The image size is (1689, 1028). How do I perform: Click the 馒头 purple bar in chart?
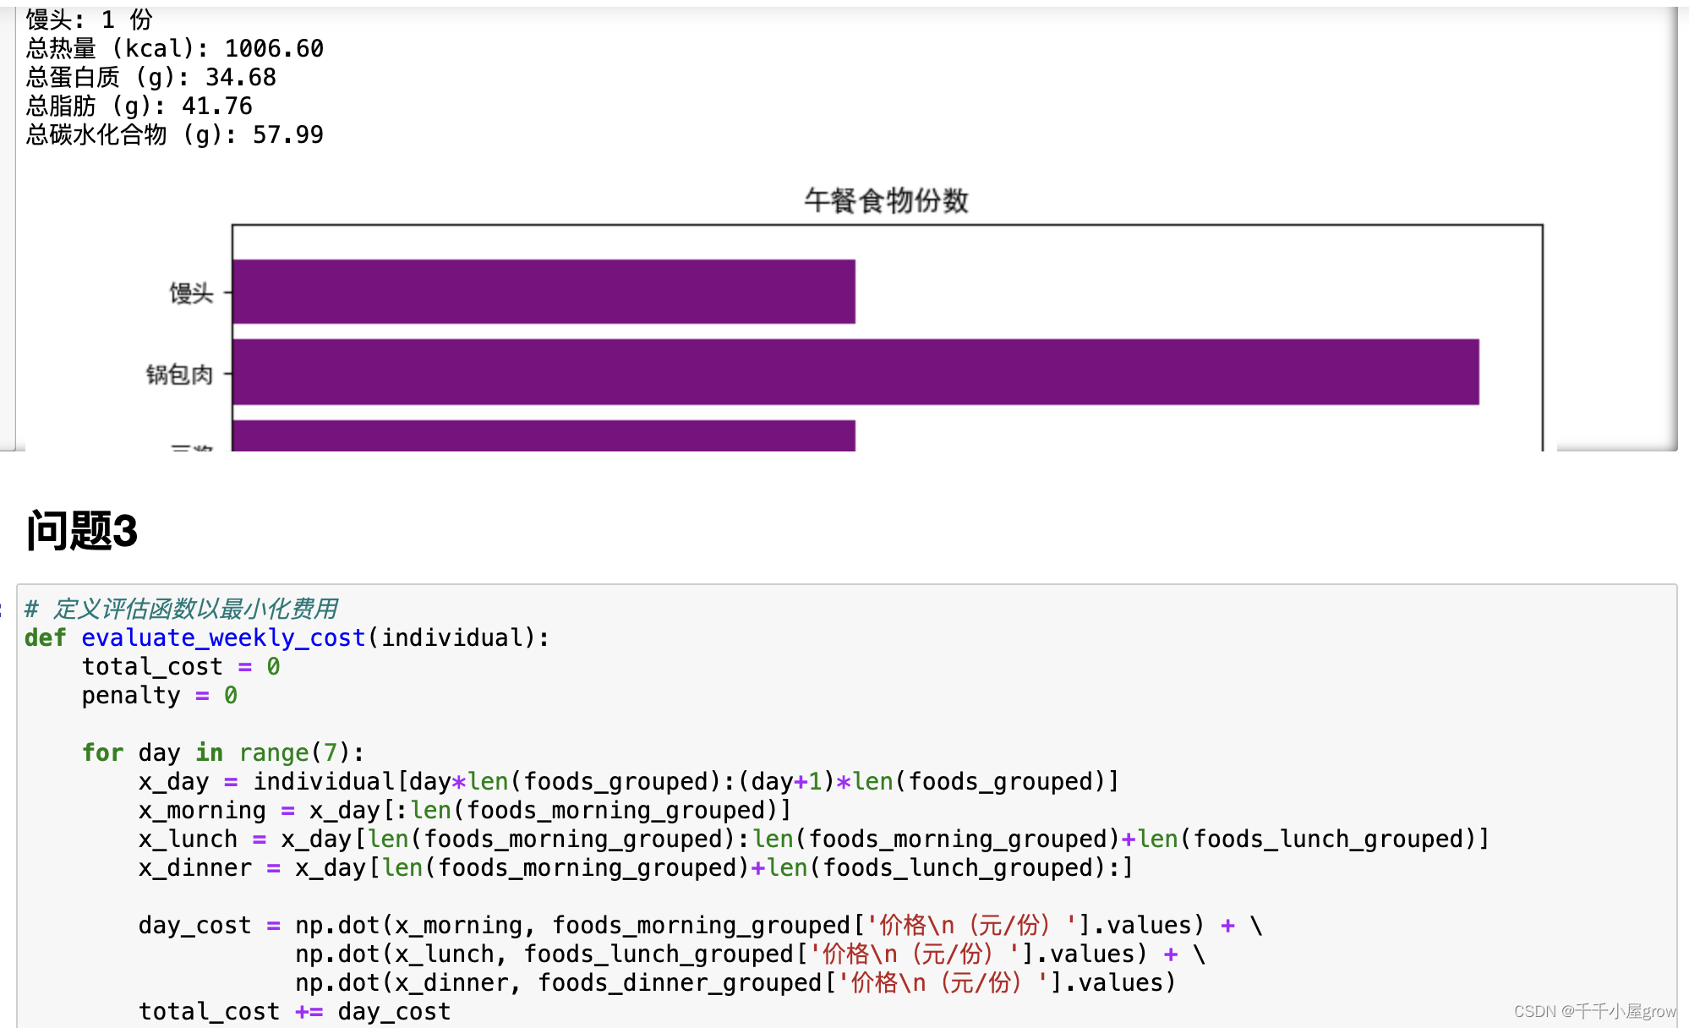[544, 292]
